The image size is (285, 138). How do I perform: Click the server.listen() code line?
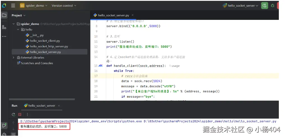point(120,41)
